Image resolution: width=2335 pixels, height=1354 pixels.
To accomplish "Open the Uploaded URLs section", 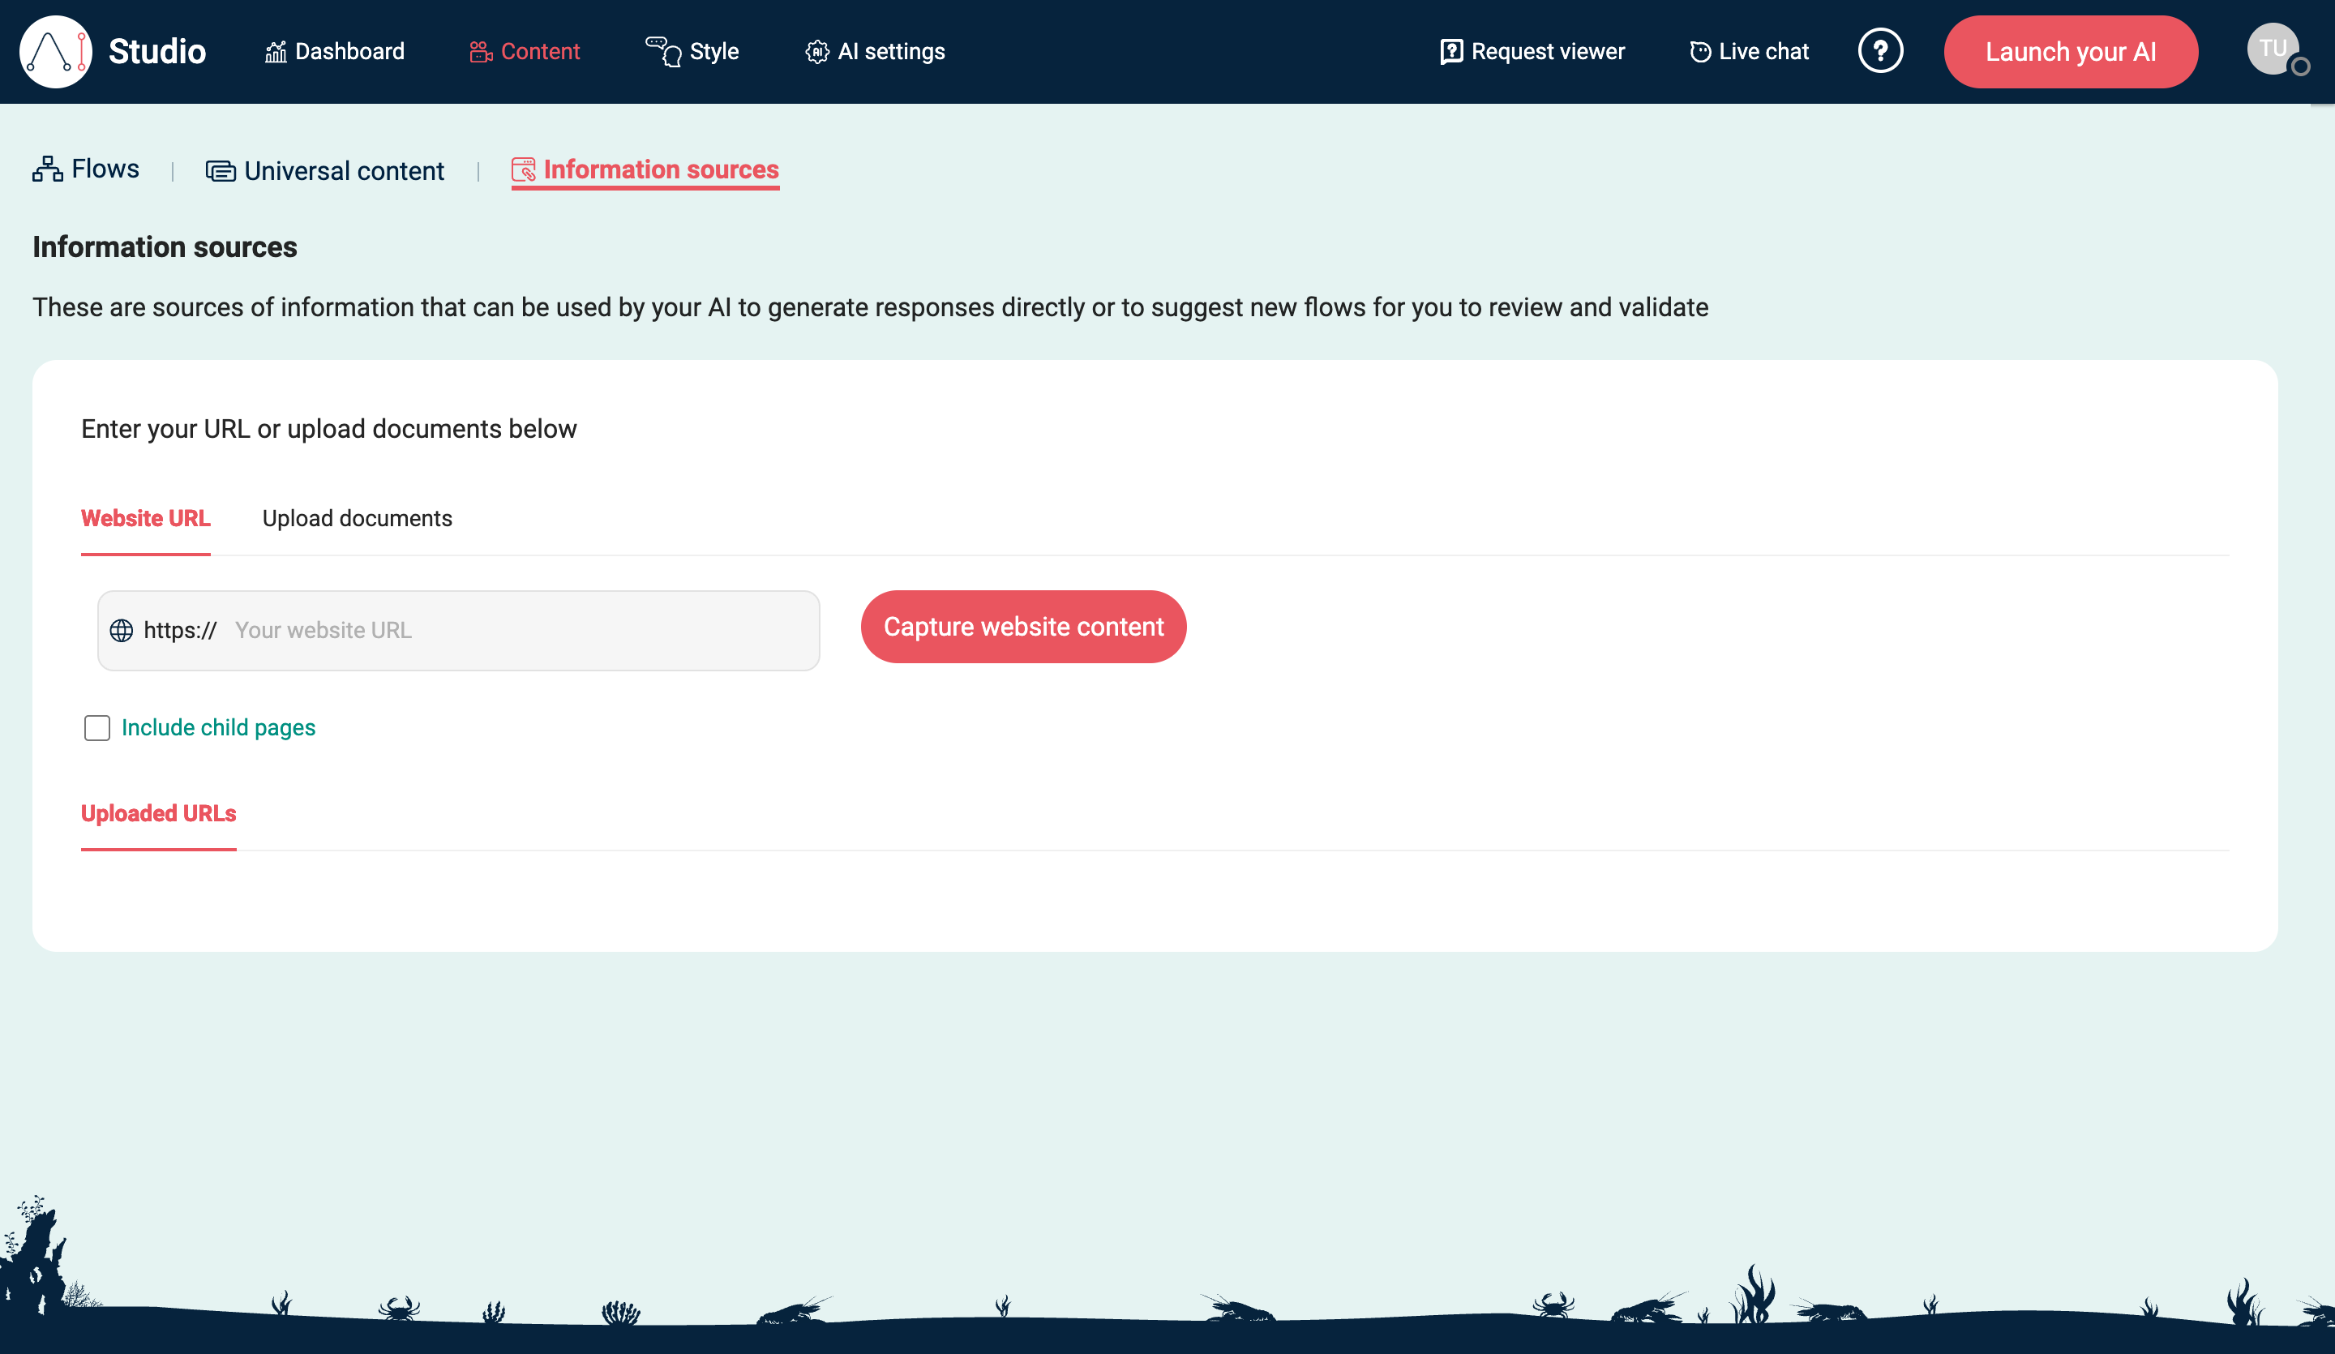I will tap(158, 814).
